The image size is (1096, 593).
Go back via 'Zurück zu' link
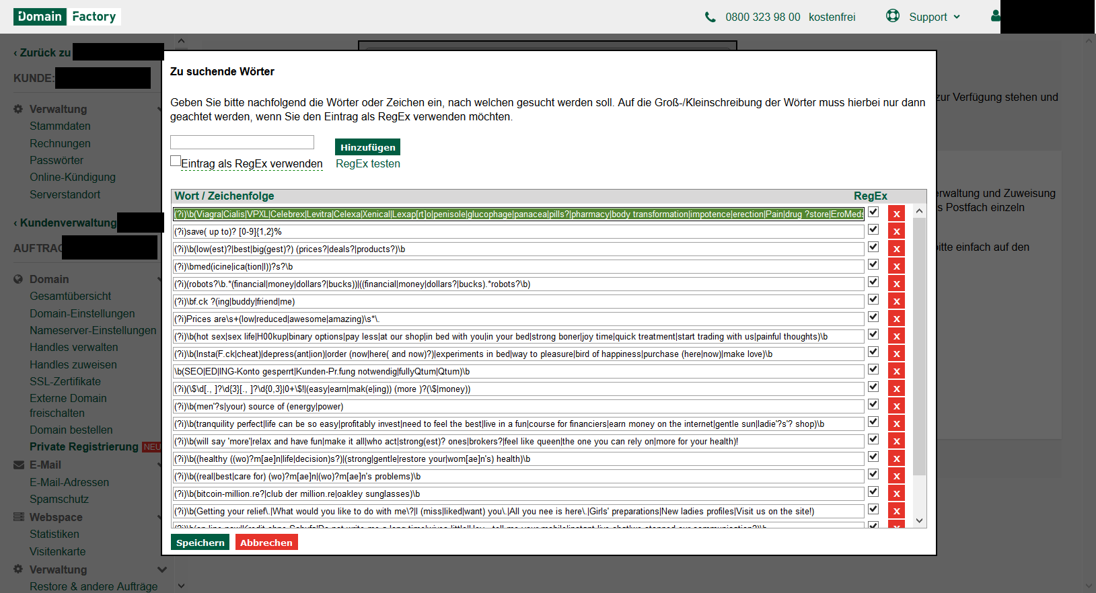coord(42,52)
